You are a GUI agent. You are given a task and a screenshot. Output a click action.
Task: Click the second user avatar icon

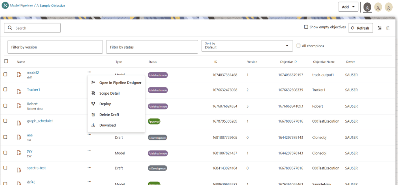378,7
